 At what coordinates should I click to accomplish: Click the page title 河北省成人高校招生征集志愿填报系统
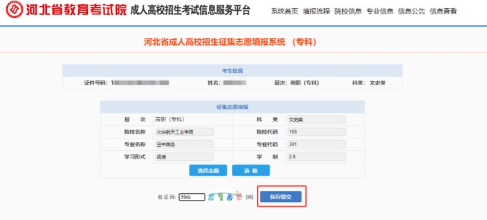(231, 42)
